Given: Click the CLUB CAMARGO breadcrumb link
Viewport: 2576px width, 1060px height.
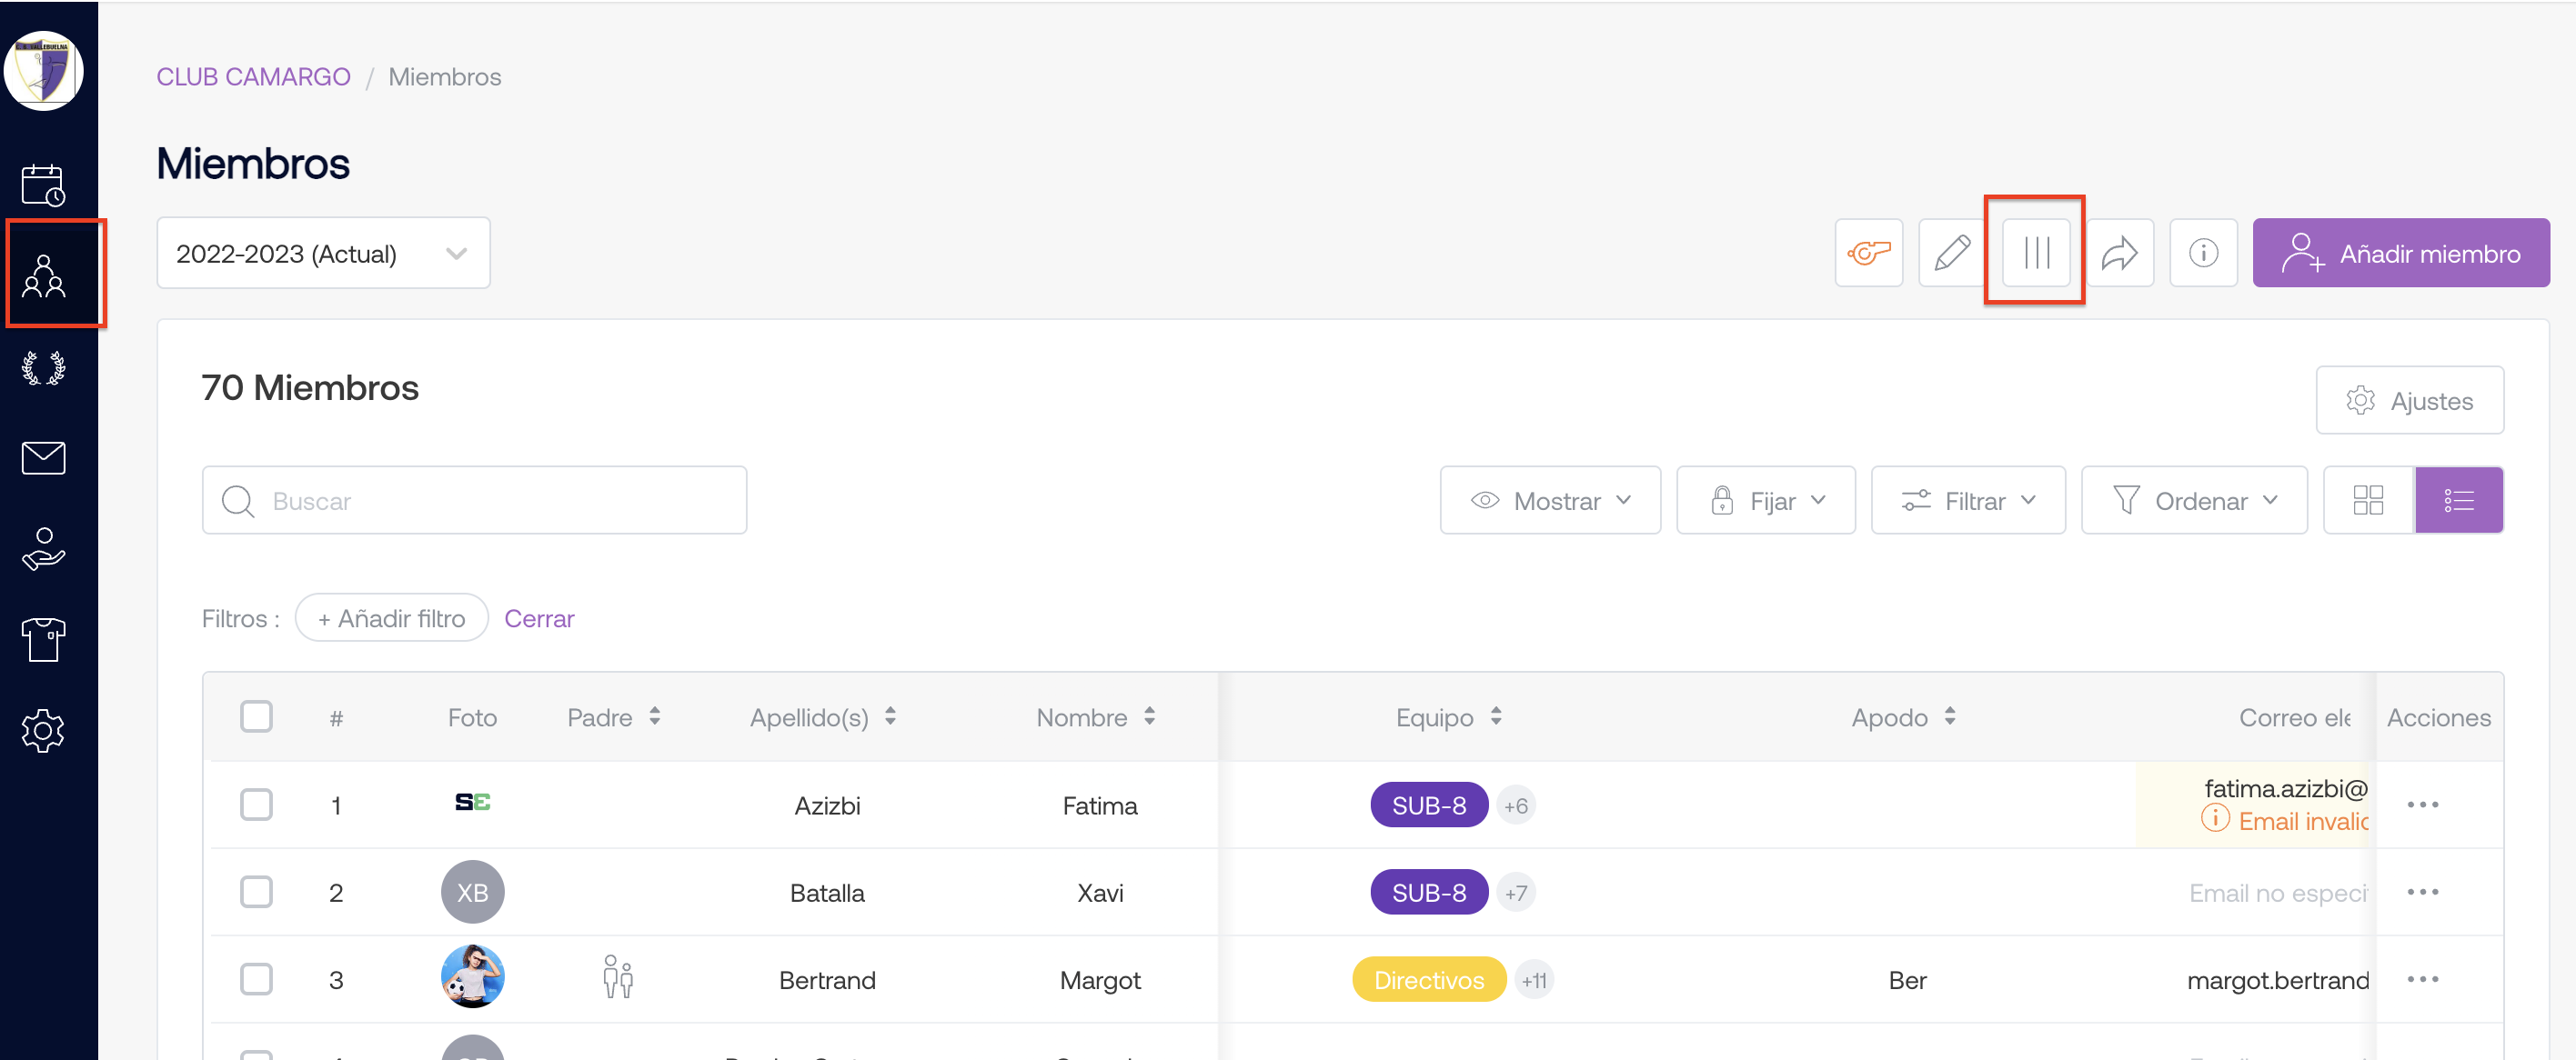Looking at the screenshot, I should pos(253,77).
